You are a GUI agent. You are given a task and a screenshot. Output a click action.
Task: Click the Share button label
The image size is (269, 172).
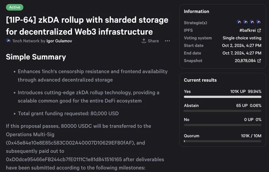[x=153, y=41]
